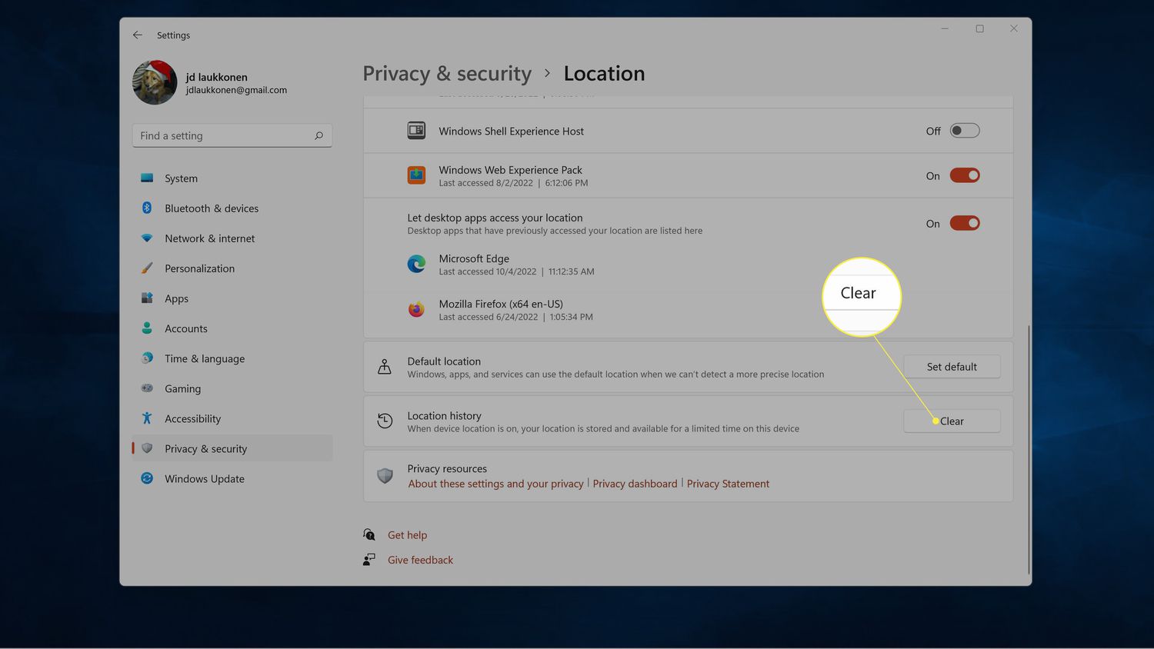Click the Gaming controller icon
Image resolution: width=1154 pixels, height=649 pixels.
(x=147, y=388)
